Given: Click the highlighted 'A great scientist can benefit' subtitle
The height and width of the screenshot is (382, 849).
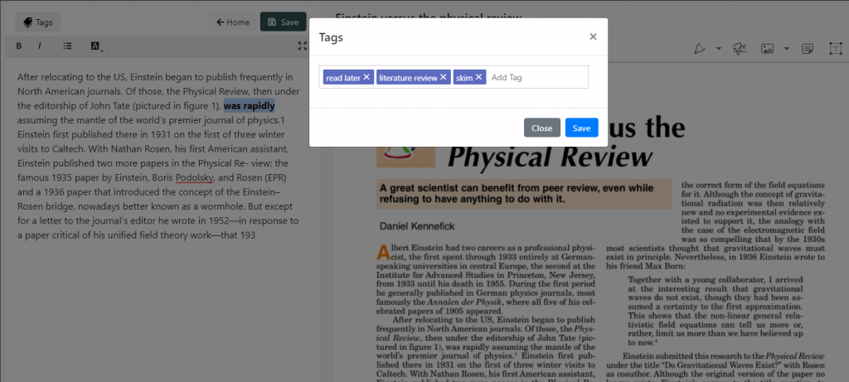Looking at the screenshot, I should click(x=524, y=194).
